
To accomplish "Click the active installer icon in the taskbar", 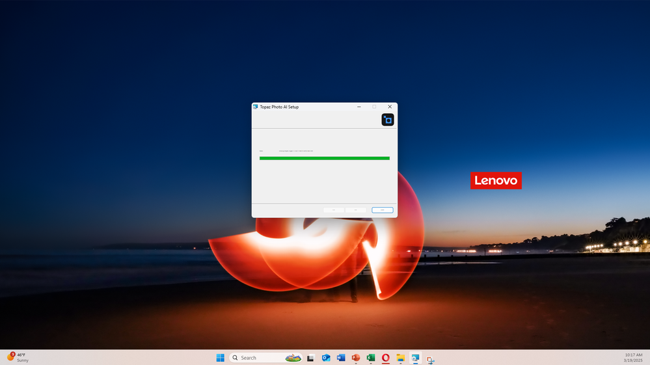I will coord(415,358).
